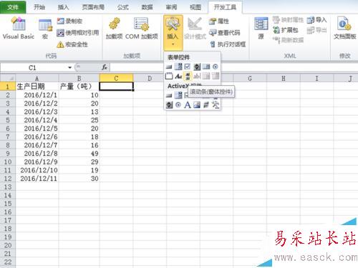Select column G header

pyautogui.click(x=250, y=78)
